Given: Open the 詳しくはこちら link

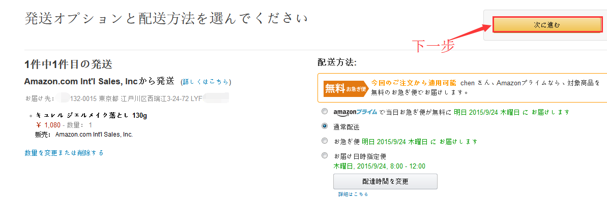Looking at the screenshot, I should coord(206,82).
